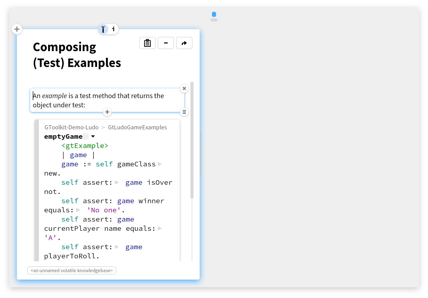Open snippet hamburger menu icon
The width and height of the screenshot is (428, 298).
tap(184, 112)
